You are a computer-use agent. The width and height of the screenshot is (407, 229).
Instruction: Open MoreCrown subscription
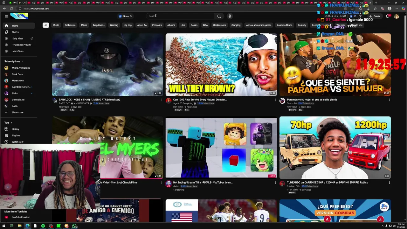click(x=18, y=81)
